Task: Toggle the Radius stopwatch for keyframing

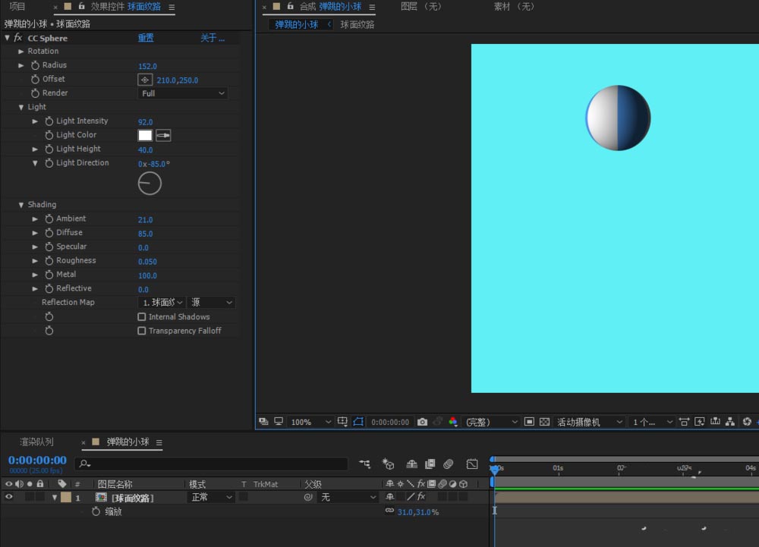Action: 35,66
